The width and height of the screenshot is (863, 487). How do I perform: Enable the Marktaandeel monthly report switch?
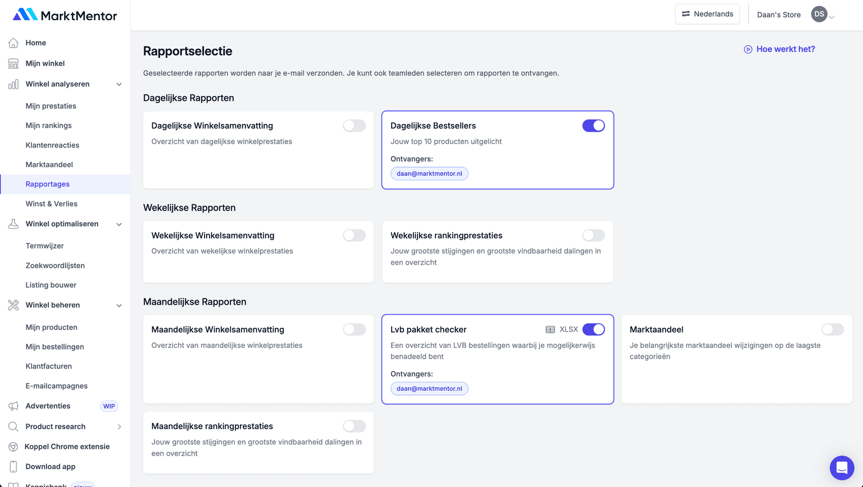pyautogui.click(x=833, y=329)
